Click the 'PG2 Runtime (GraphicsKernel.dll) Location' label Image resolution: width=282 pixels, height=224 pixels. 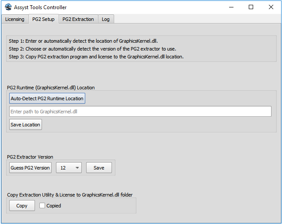(x=51, y=88)
